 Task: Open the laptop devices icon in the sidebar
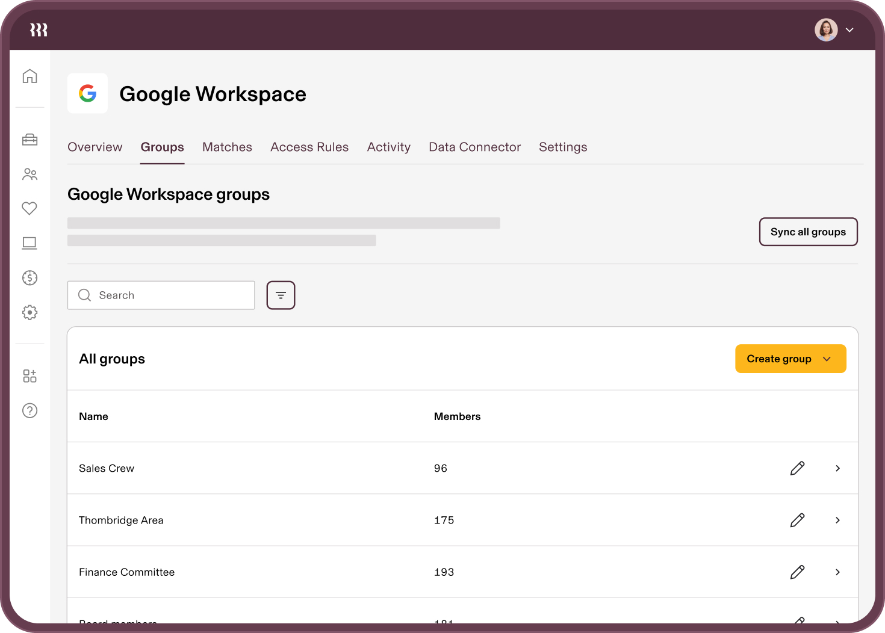(29, 243)
